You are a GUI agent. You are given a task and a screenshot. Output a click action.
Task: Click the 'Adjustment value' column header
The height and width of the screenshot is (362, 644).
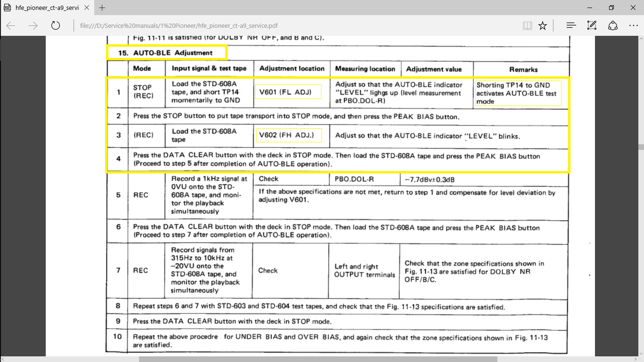(434, 69)
